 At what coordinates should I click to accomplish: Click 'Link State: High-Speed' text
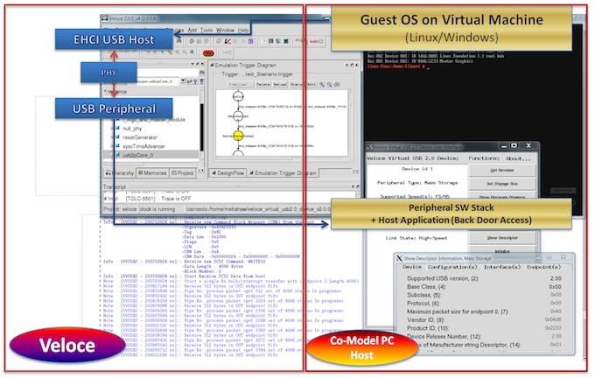(416, 238)
